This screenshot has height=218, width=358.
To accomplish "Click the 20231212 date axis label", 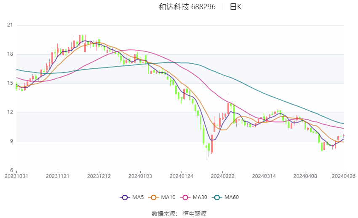I will click(x=99, y=176).
